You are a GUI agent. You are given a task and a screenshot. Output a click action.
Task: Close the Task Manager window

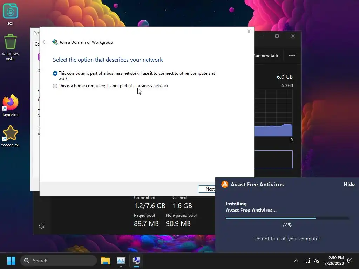[x=293, y=36]
